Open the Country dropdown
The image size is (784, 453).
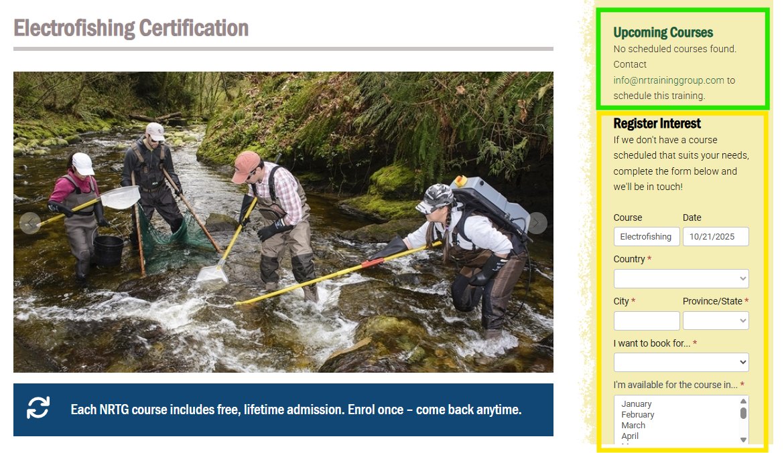pyautogui.click(x=681, y=279)
